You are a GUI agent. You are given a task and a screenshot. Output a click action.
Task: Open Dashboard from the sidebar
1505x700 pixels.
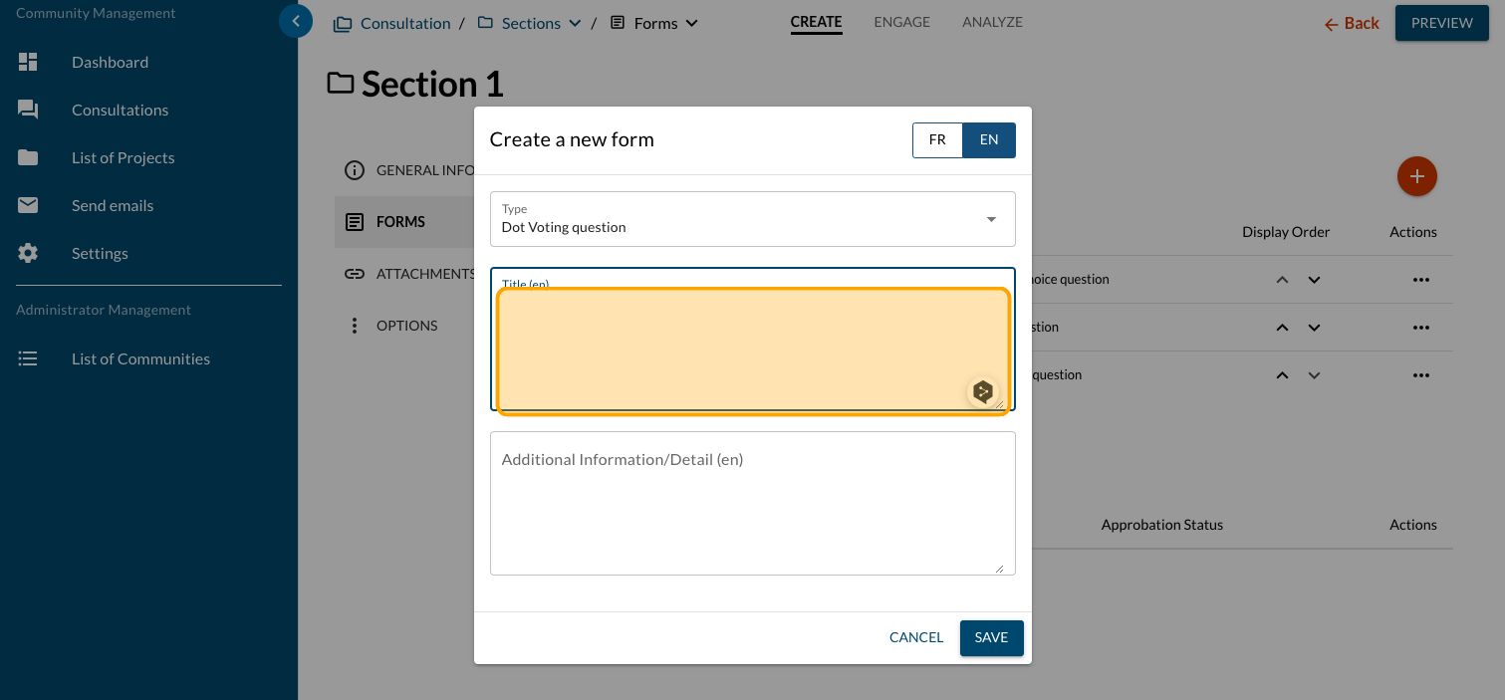point(110,62)
